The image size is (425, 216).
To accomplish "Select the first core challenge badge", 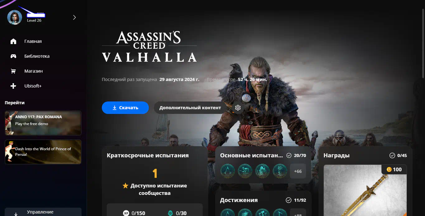I will coord(228,171).
